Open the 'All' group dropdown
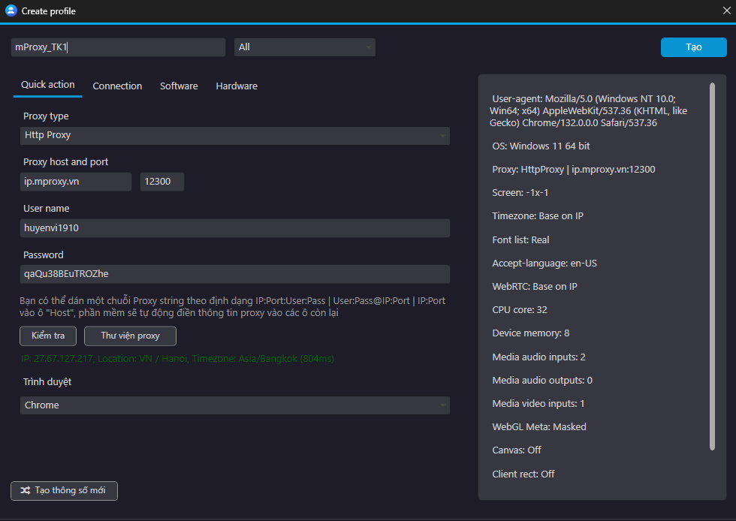Screen dimensions: 736x521 [304, 47]
